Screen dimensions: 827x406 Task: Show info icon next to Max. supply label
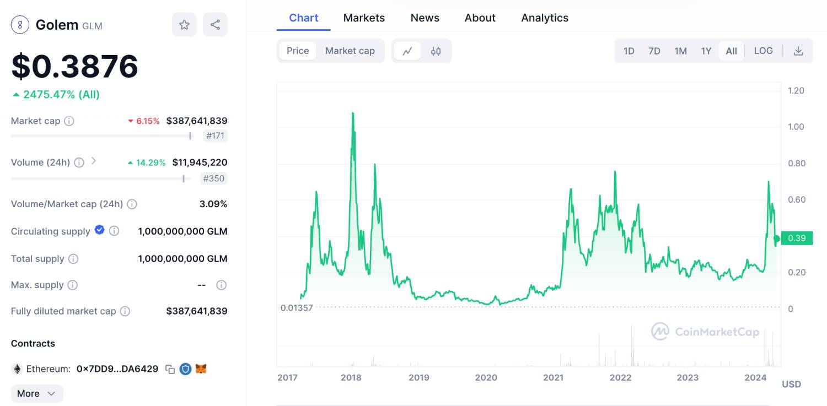pos(72,285)
